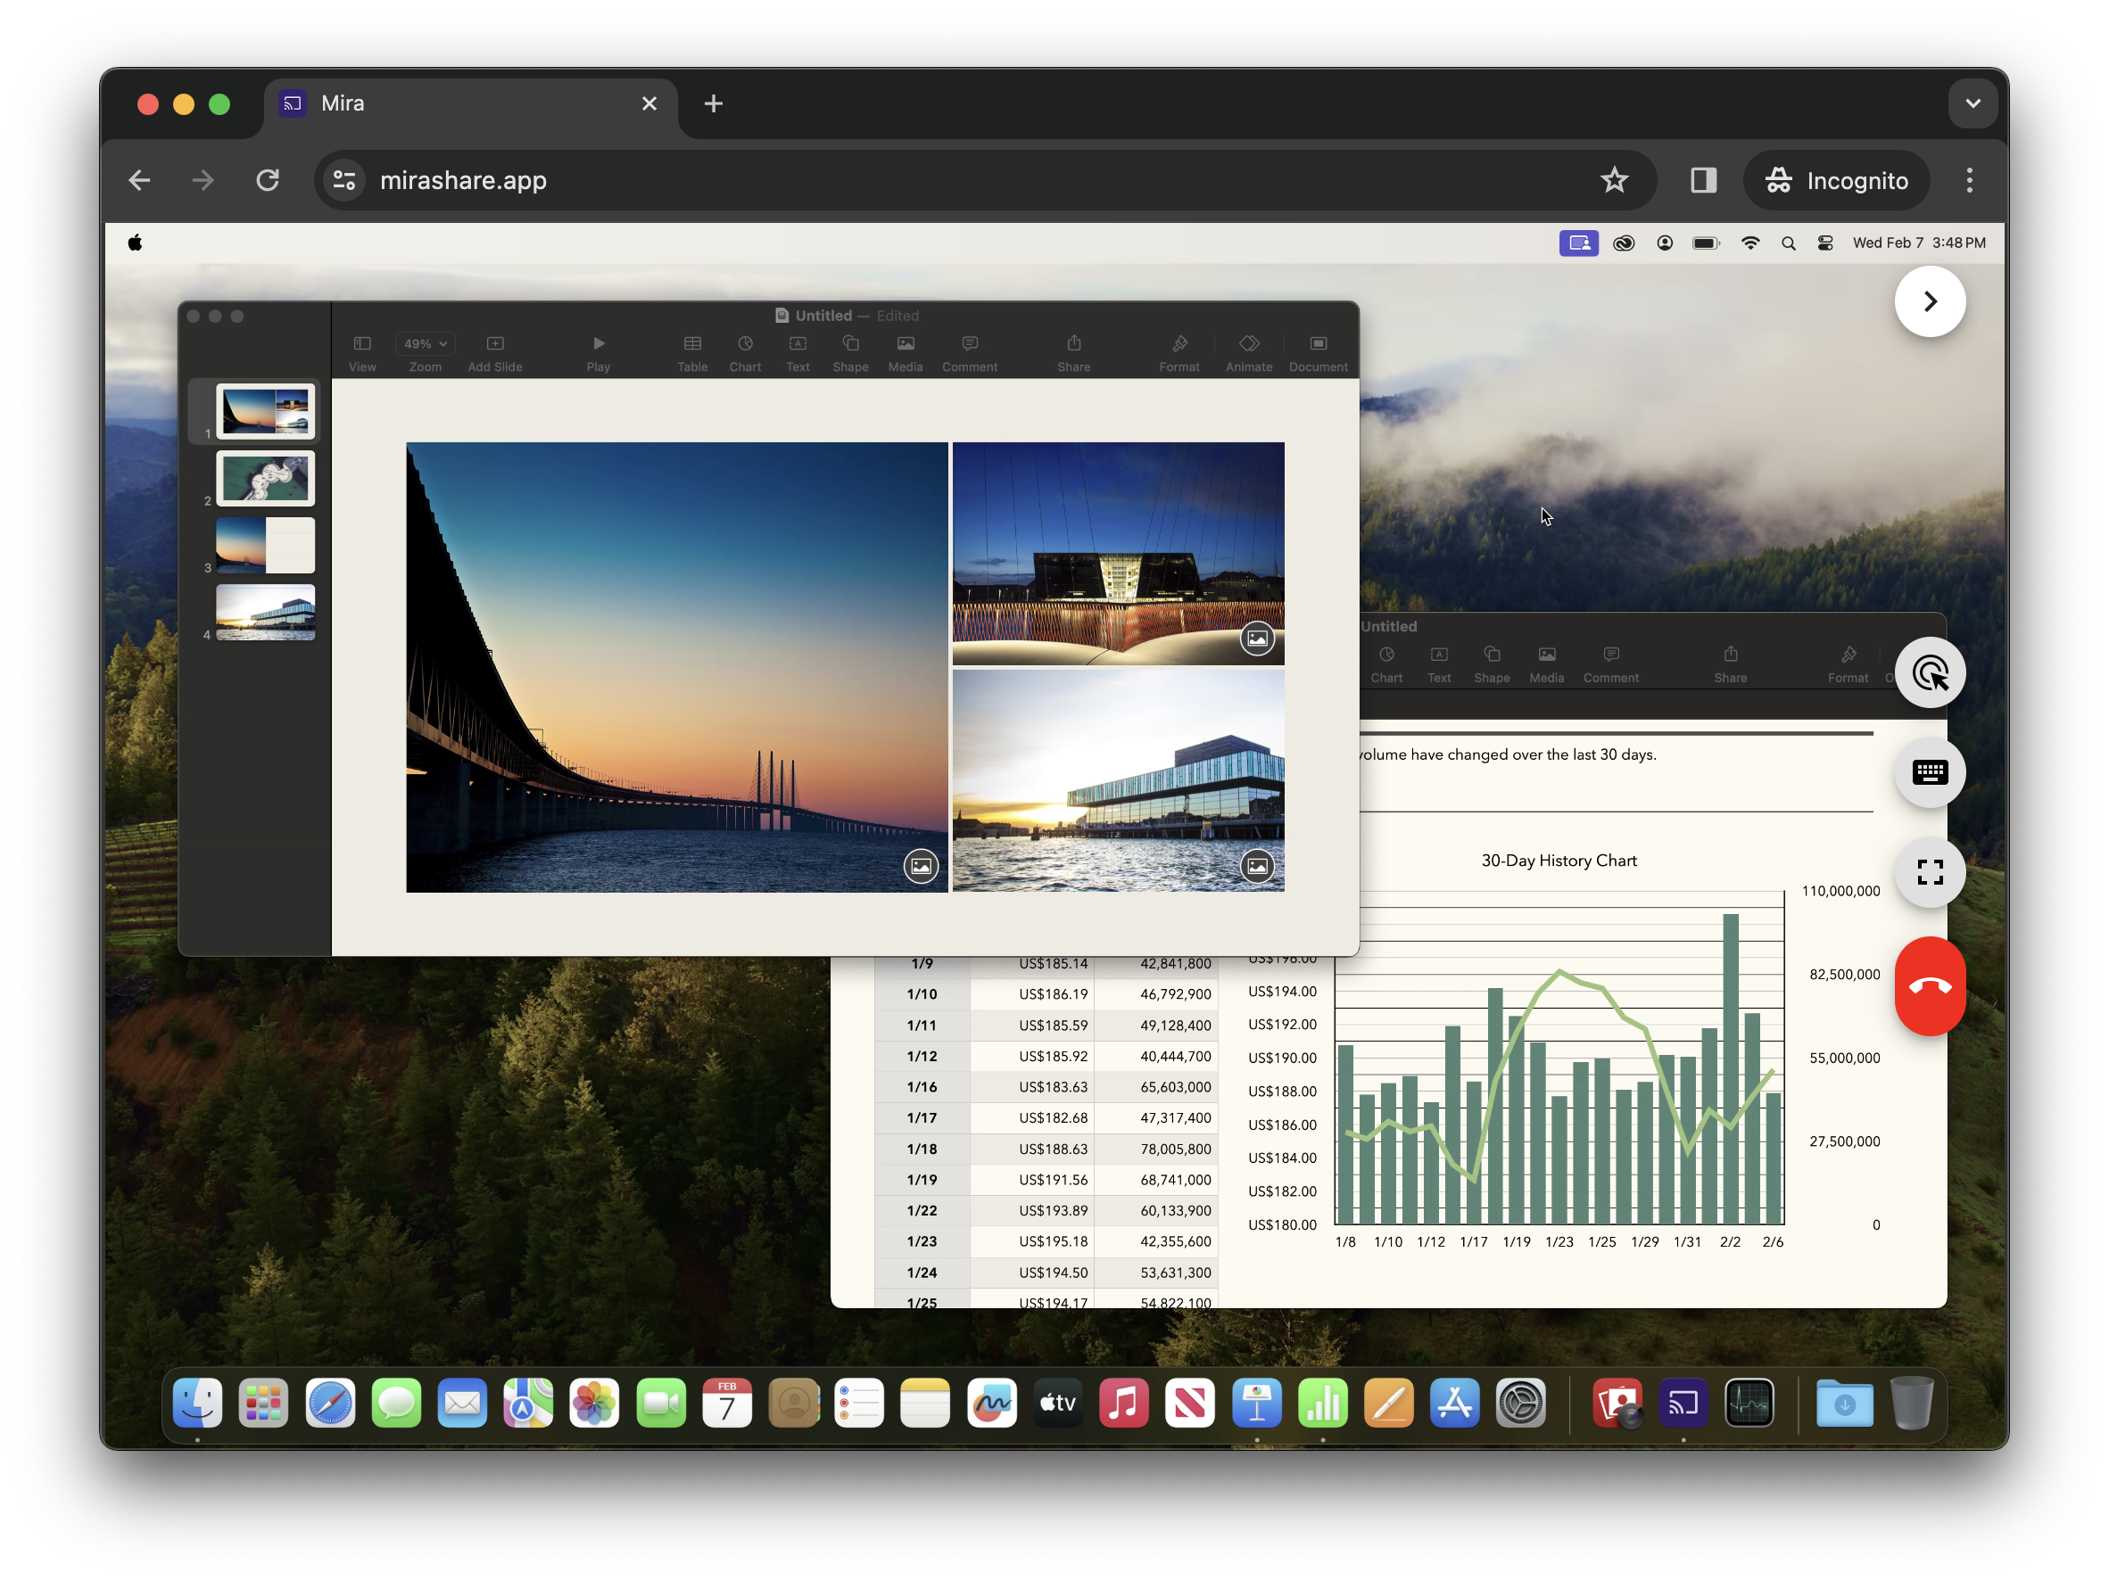The image size is (2109, 1582).
Task: Open Control Center in remote menu bar
Action: 1825,243
